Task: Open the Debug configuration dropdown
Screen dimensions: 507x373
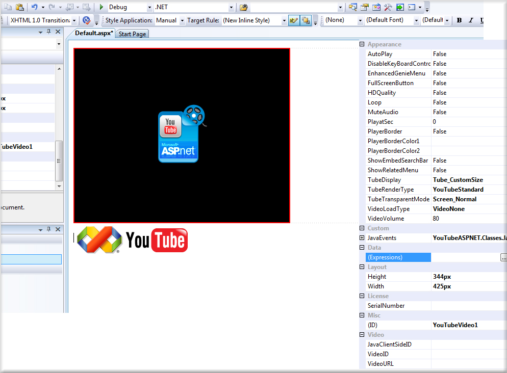Action: tap(149, 7)
